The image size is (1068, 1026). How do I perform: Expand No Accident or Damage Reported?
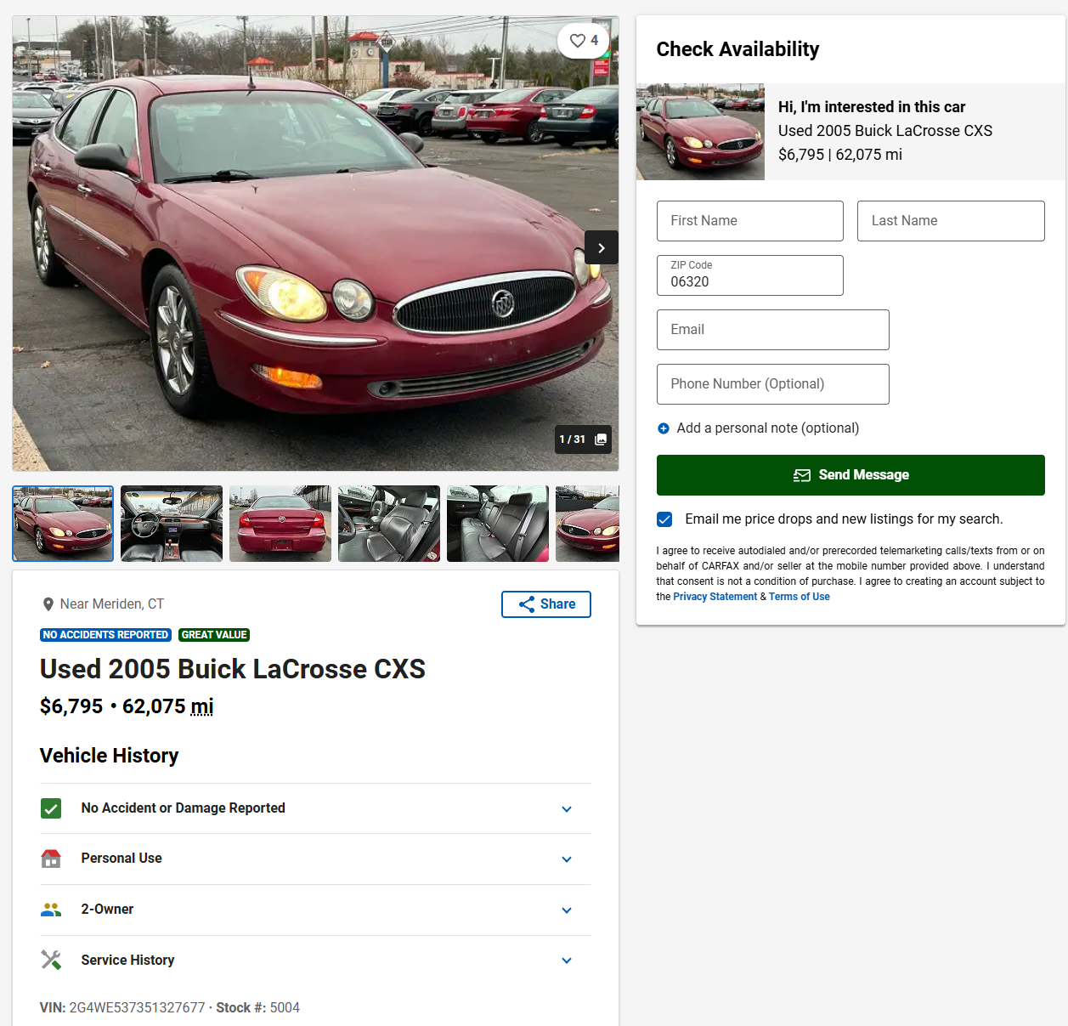(315, 808)
